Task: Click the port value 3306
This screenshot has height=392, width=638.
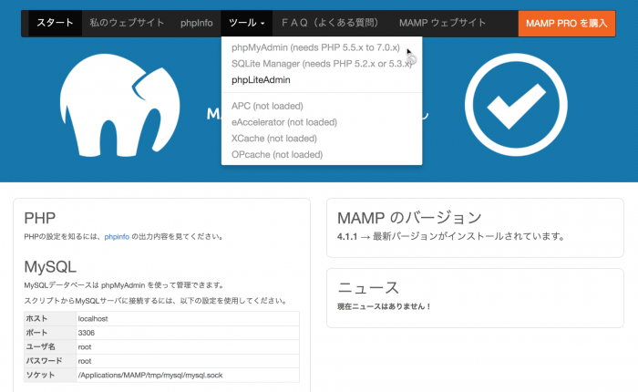Action: pos(87,333)
